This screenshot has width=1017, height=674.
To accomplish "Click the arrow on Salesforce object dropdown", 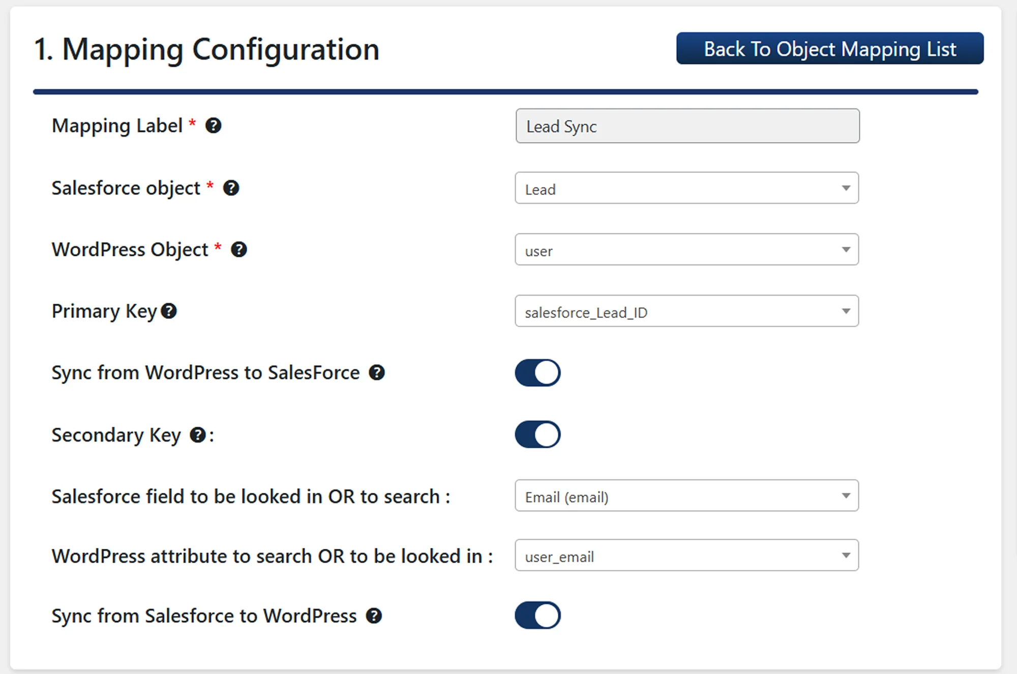I will [x=846, y=188].
